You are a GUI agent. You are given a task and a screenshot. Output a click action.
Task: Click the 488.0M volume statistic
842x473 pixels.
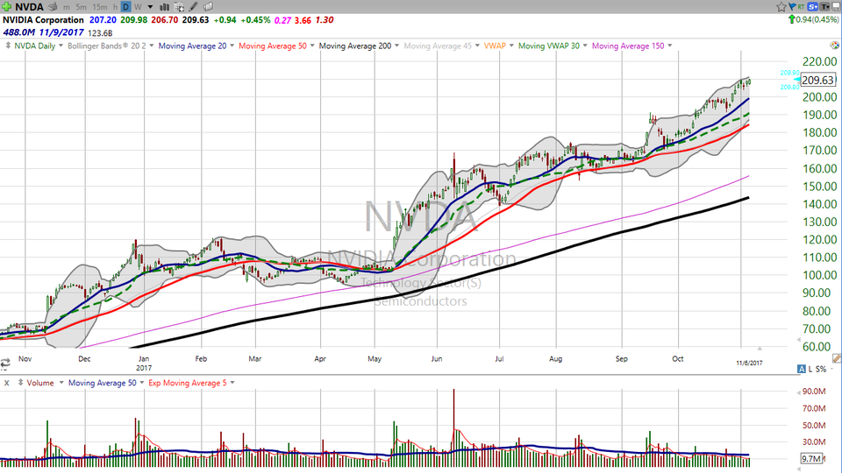pyautogui.click(x=18, y=32)
